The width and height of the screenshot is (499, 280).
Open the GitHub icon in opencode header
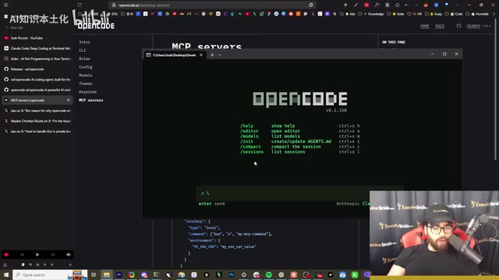pyautogui.click(x=458, y=26)
